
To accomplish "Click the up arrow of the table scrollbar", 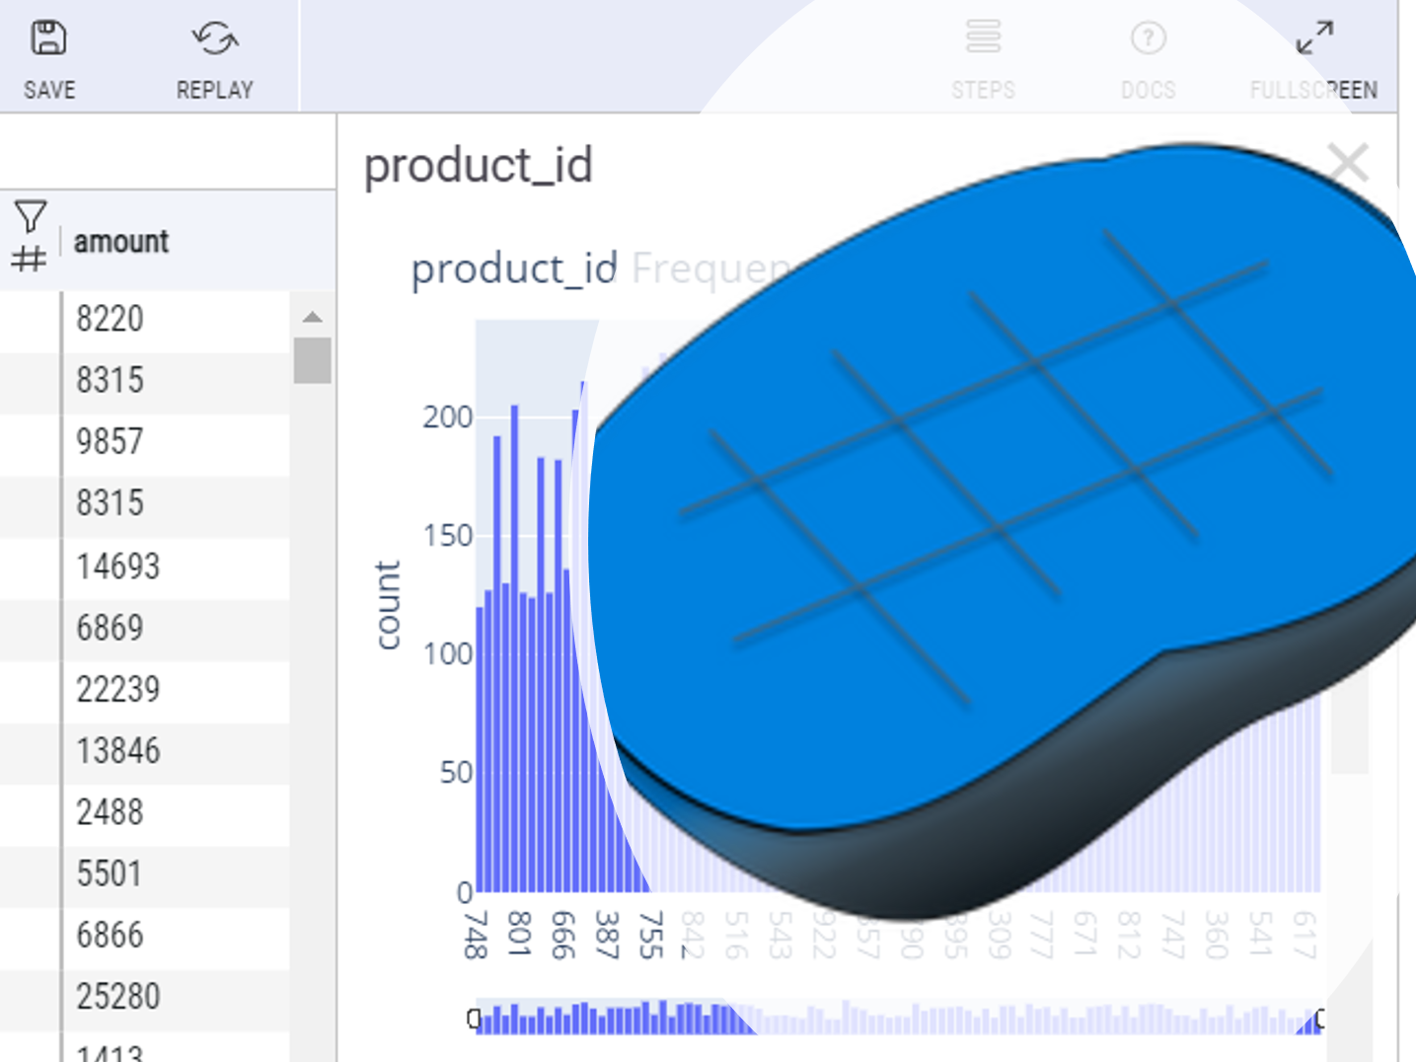I will [x=312, y=317].
